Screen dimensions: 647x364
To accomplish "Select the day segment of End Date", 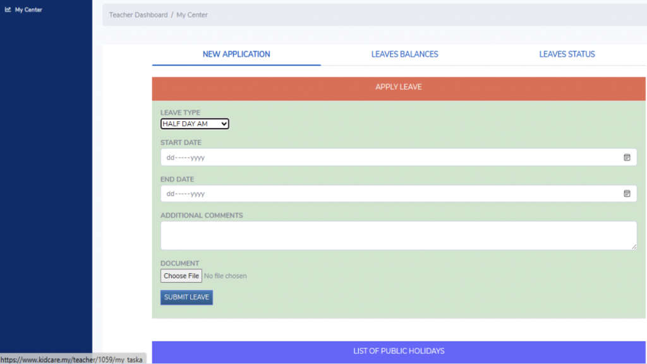I will tap(170, 194).
